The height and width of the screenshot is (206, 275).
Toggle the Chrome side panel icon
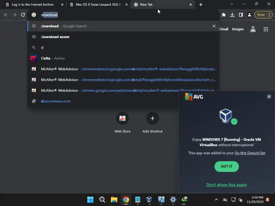click(x=241, y=15)
